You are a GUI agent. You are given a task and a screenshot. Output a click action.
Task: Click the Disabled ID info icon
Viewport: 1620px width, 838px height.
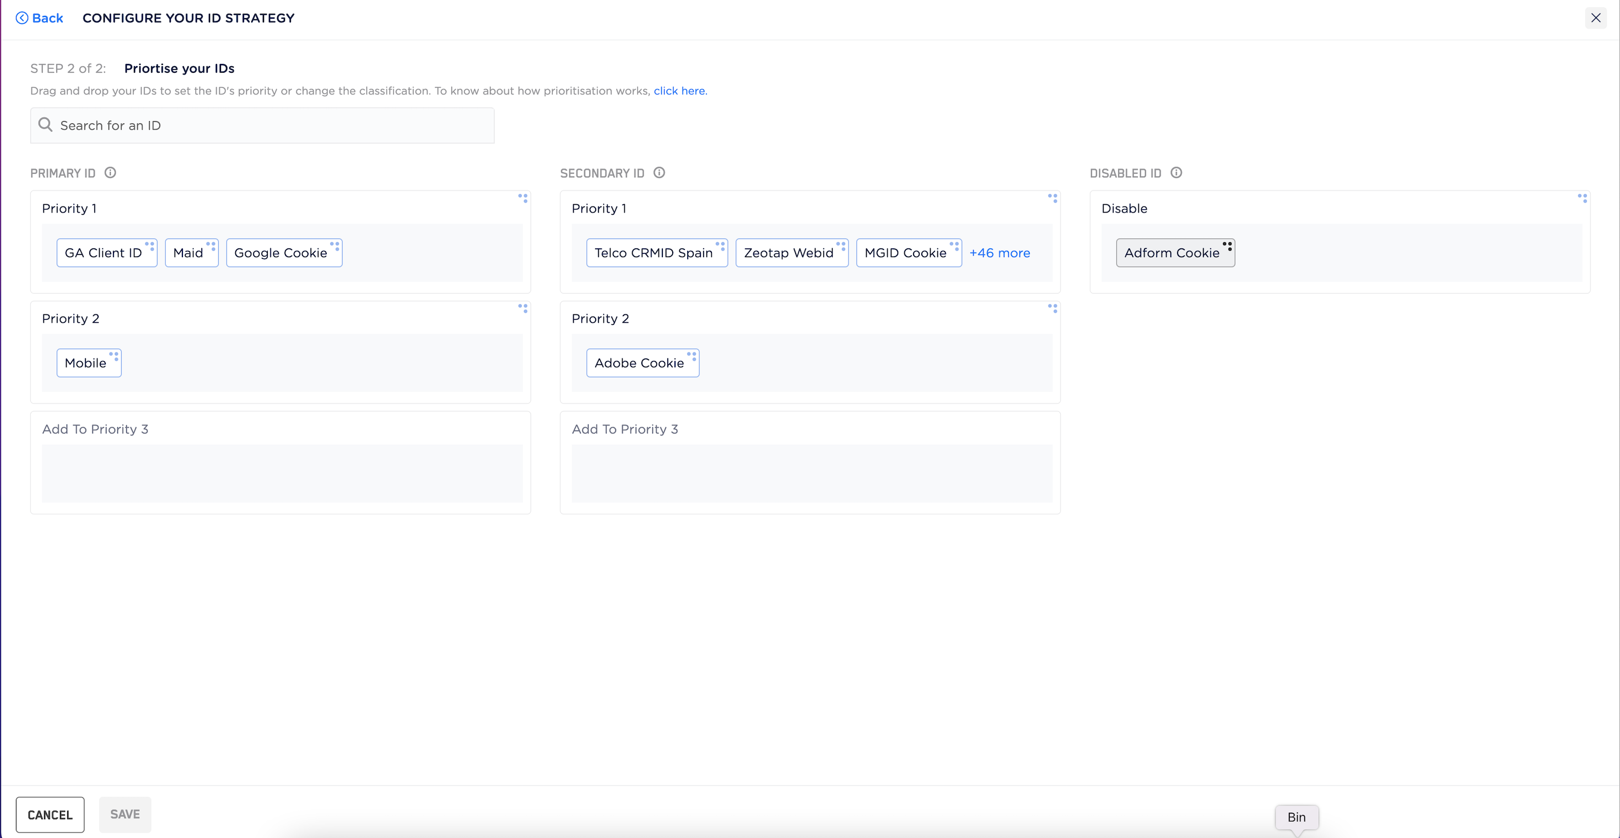[x=1176, y=173]
